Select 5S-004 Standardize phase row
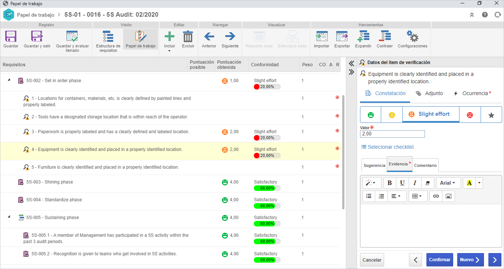 pyautogui.click(x=170, y=201)
